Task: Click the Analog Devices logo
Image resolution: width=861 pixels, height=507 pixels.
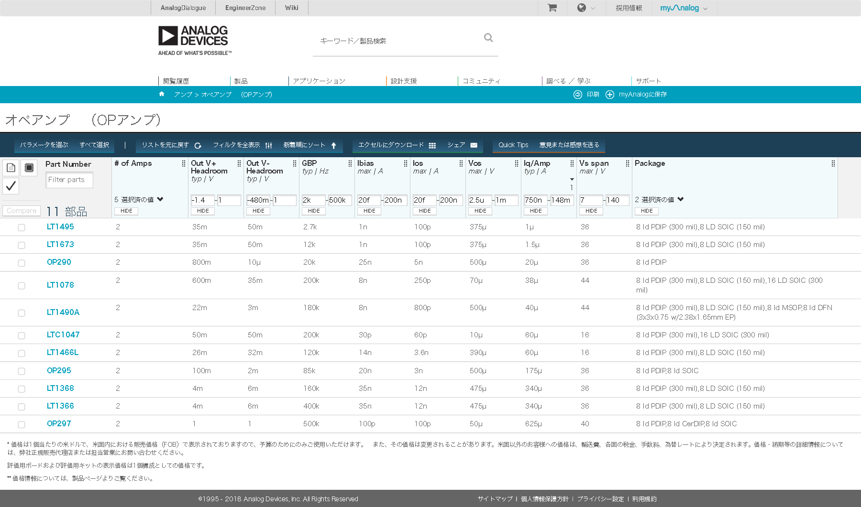Action: click(x=195, y=40)
